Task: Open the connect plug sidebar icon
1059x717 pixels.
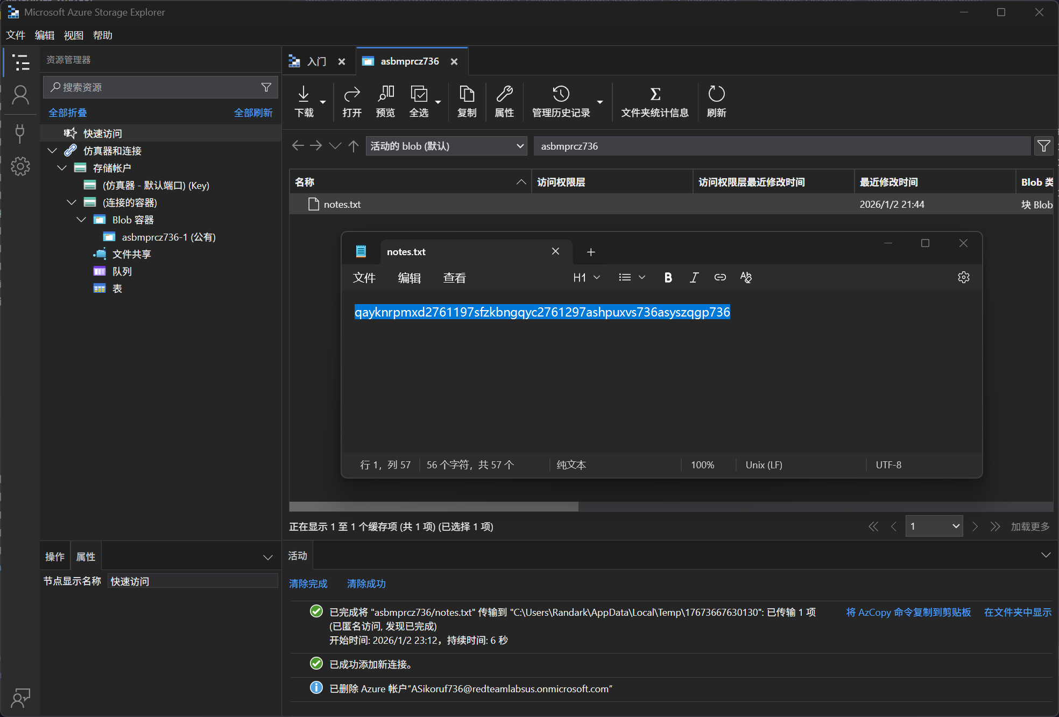Action: click(x=20, y=132)
